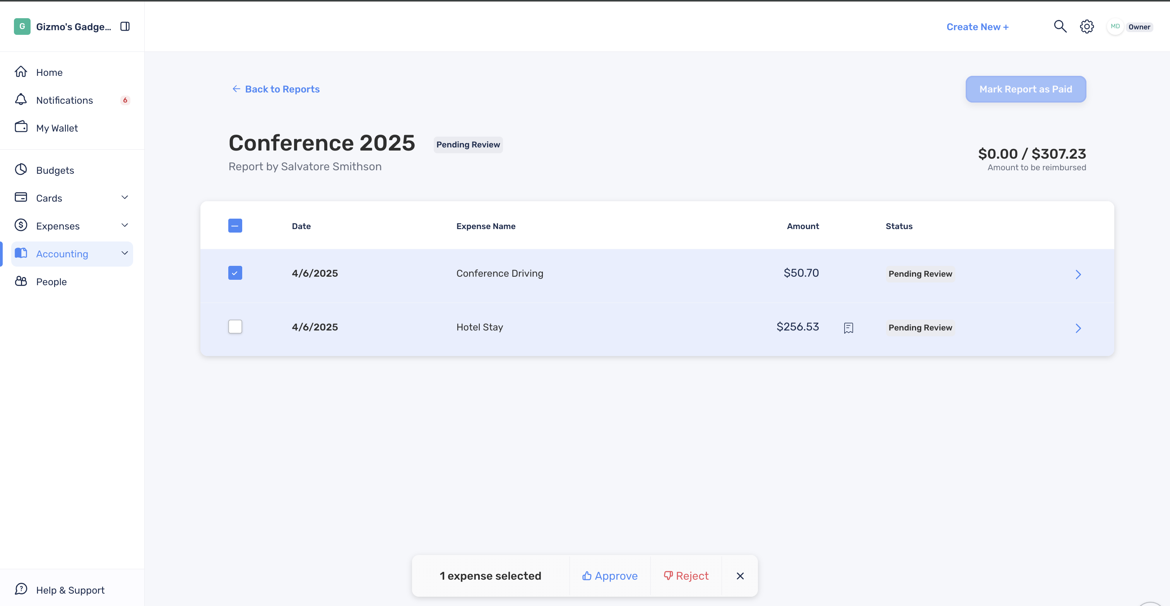Screen dimensions: 1170x606
Task: Click Mark Report as Paid button
Action: [x=1026, y=89]
